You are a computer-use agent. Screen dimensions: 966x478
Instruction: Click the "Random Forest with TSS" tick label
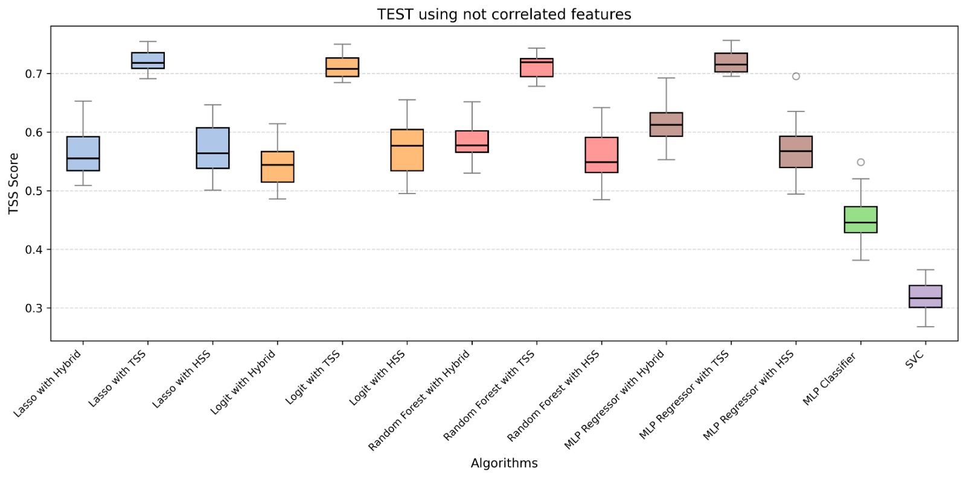[489, 395]
